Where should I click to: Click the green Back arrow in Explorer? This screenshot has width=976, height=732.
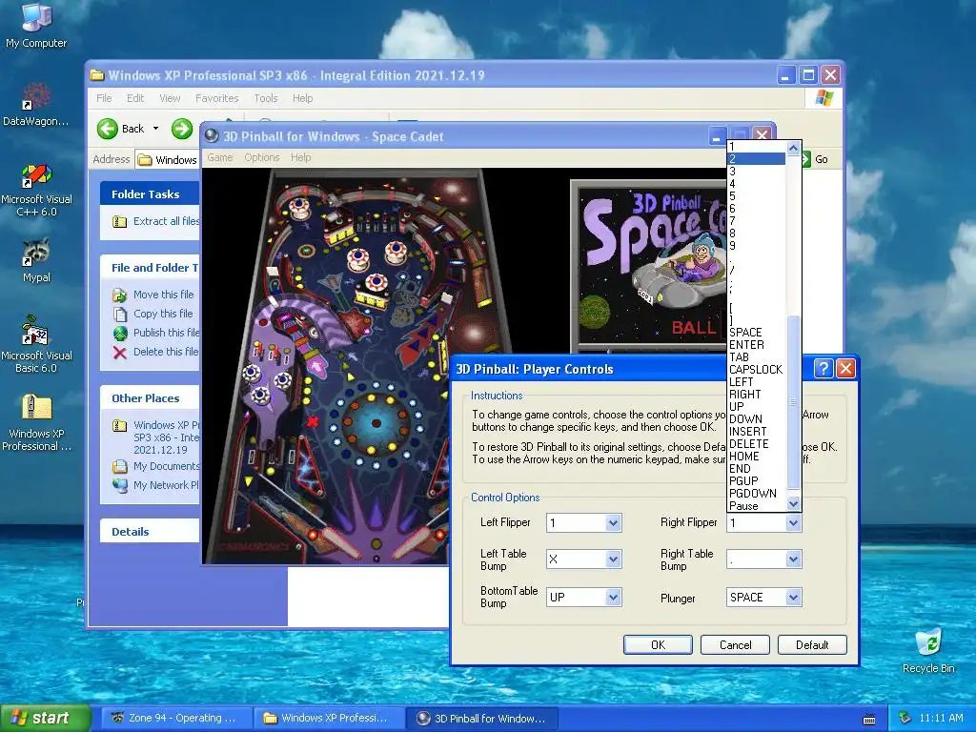point(108,129)
